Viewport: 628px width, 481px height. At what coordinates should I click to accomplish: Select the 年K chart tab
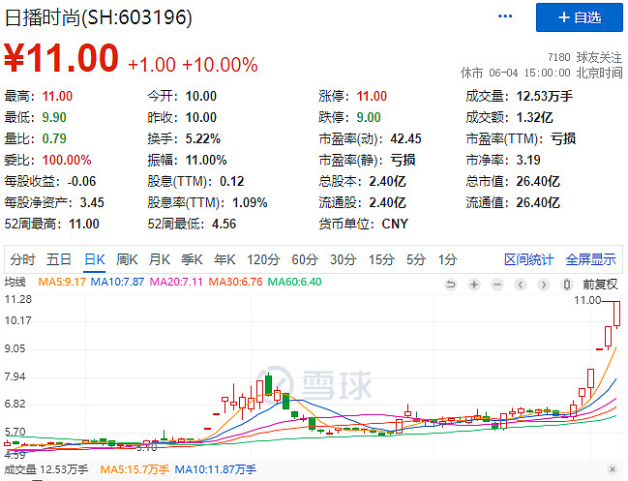pos(224,259)
